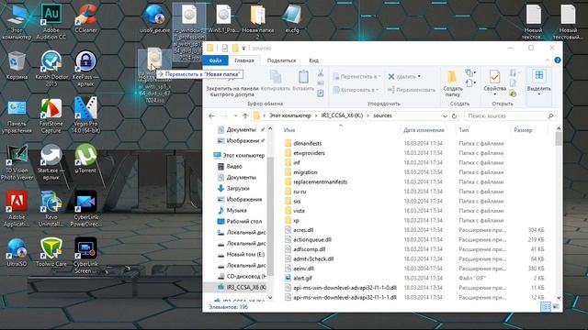This screenshot has height=330, width=588.
Task: Refresh the sources folder view
Action: click(x=454, y=116)
